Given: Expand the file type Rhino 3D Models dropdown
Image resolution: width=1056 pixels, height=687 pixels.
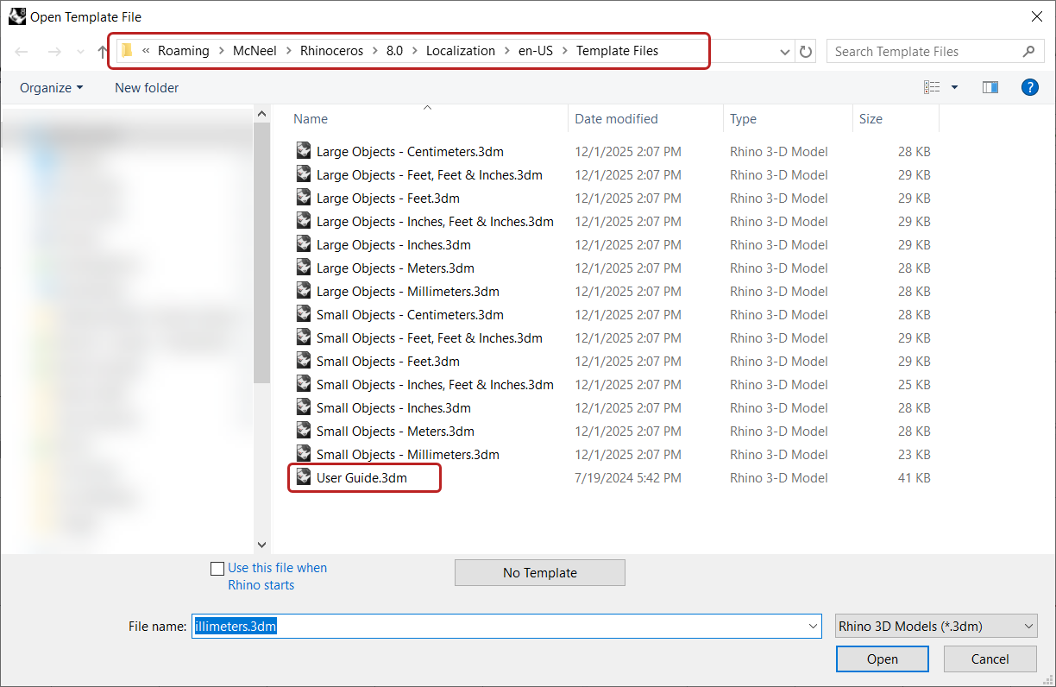Looking at the screenshot, I should [x=936, y=627].
